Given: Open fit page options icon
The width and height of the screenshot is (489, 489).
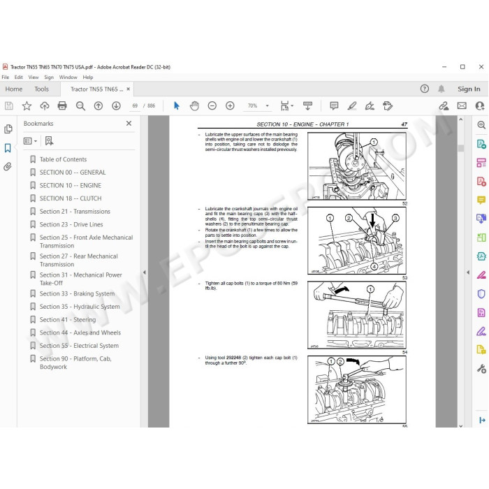Looking at the screenshot, I should pyautogui.click(x=286, y=106).
